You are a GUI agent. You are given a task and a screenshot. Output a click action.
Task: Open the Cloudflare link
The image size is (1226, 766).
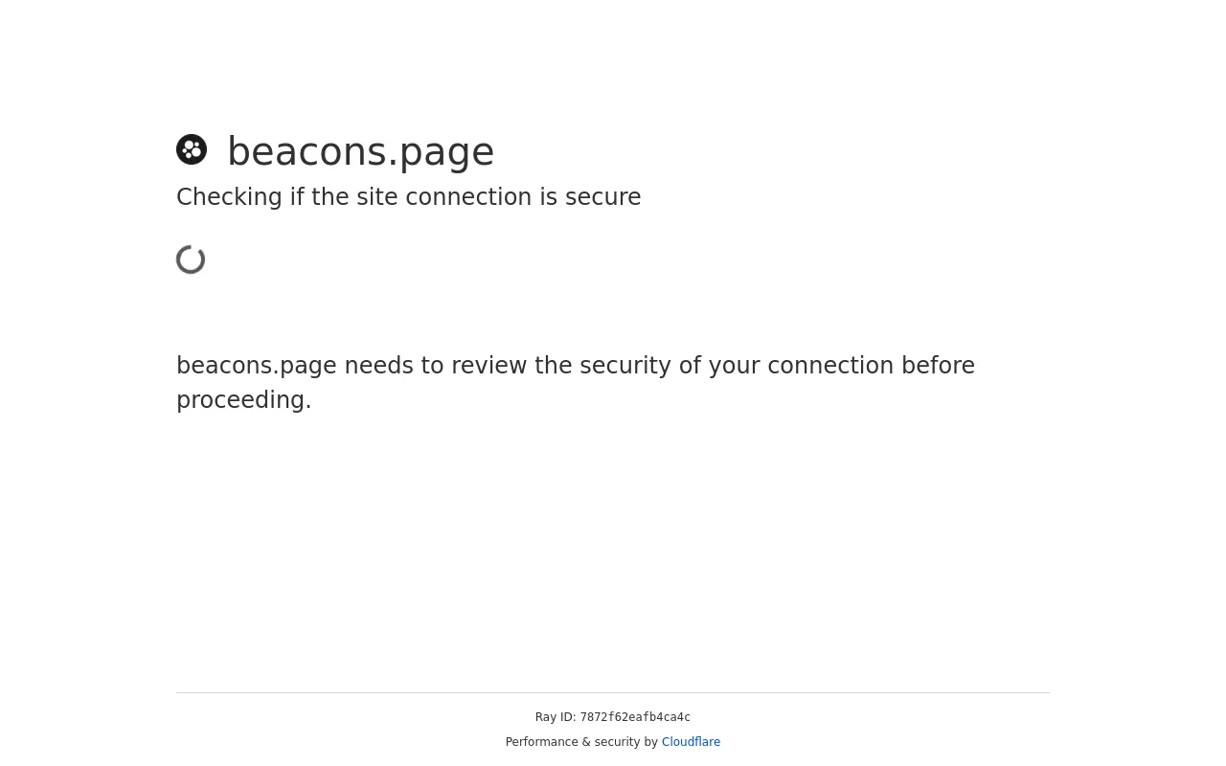[691, 742]
